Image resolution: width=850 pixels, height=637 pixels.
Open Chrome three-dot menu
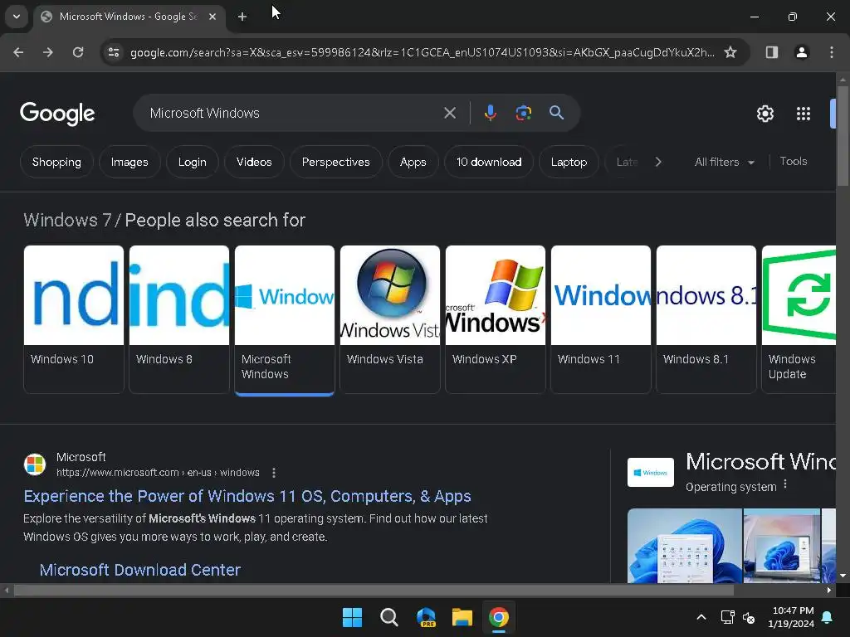tap(832, 52)
